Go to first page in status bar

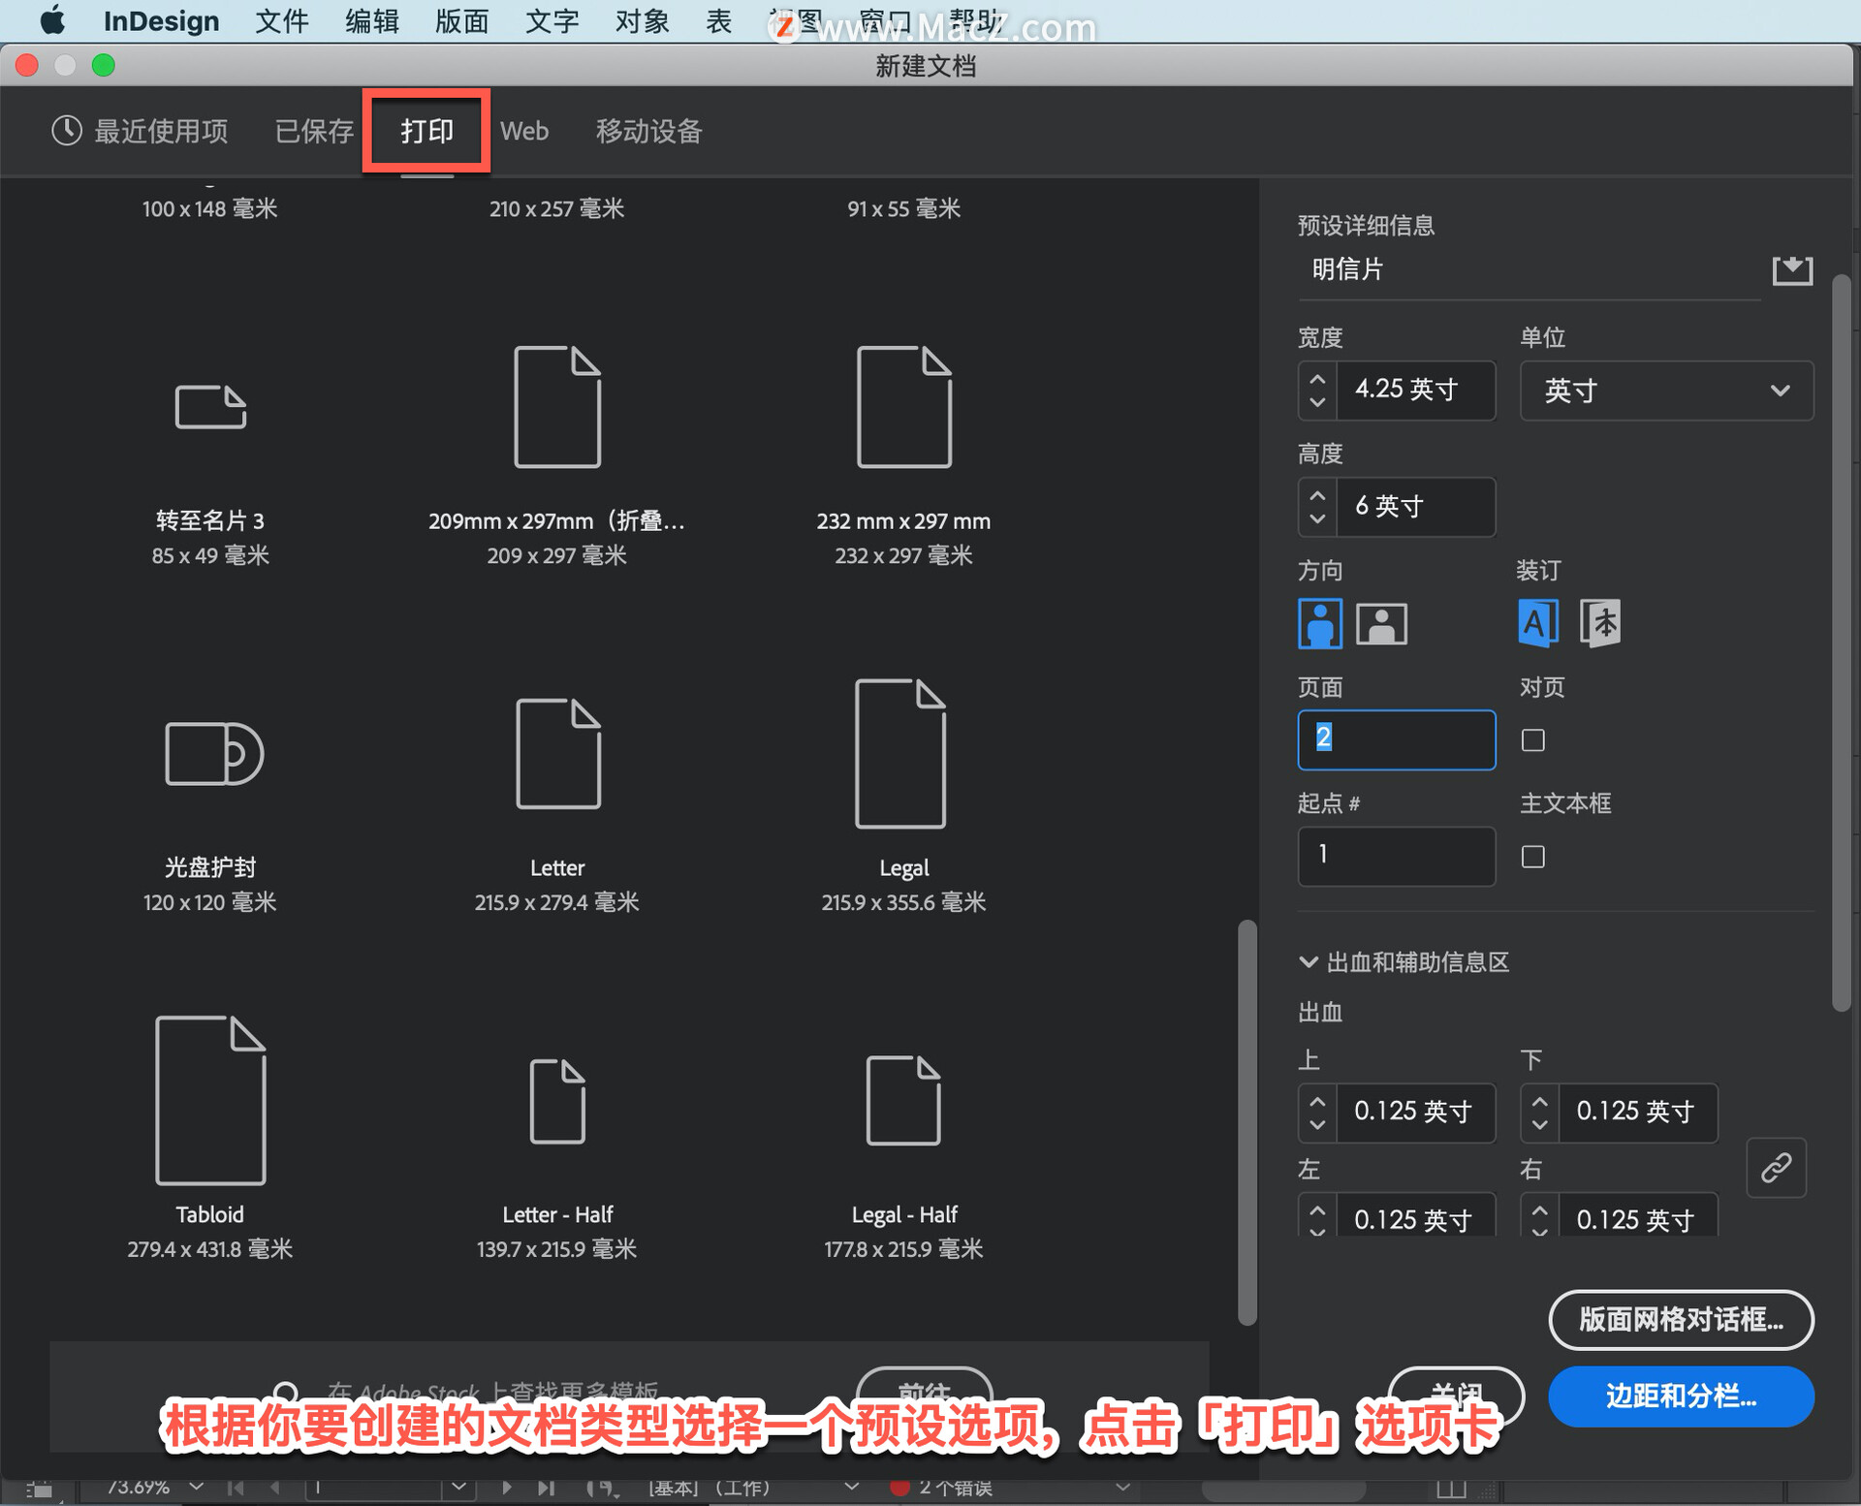[236, 1488]
